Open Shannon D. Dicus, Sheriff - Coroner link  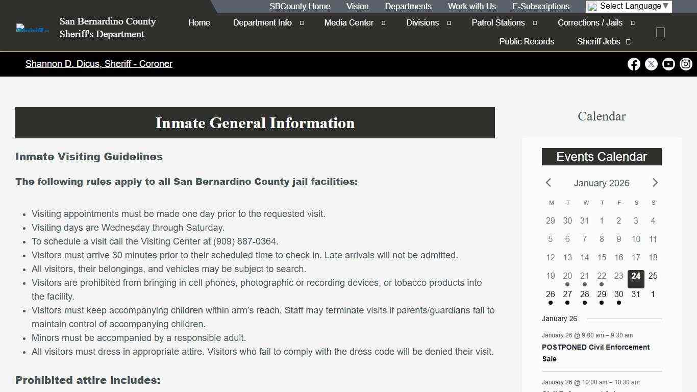tap(98, 64)
